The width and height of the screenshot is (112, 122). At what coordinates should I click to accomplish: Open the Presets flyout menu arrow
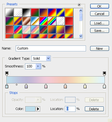click(79, 5)
